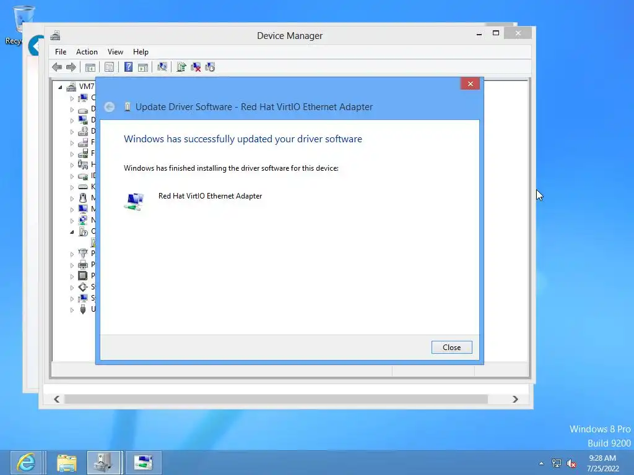Expand the Keyboards category arrow

pos(72,187)
